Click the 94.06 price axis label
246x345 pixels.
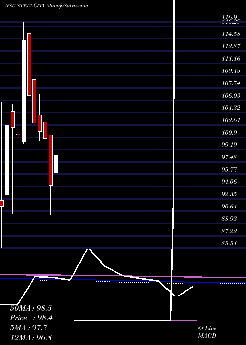click(230, 182)
